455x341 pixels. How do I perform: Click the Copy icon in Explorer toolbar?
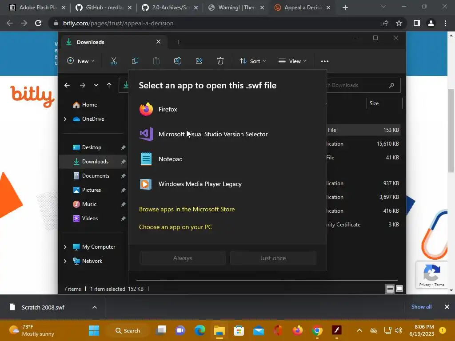tap(135, 61)
